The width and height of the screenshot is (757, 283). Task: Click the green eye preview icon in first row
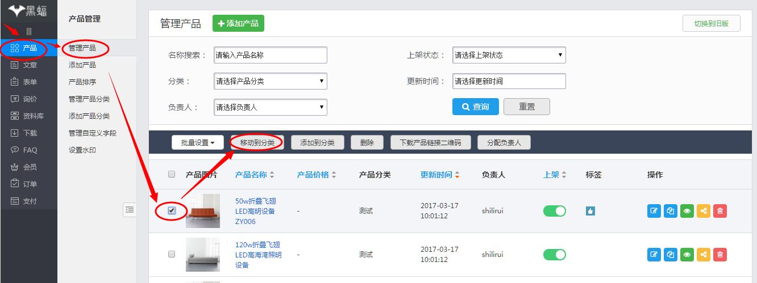687,211
